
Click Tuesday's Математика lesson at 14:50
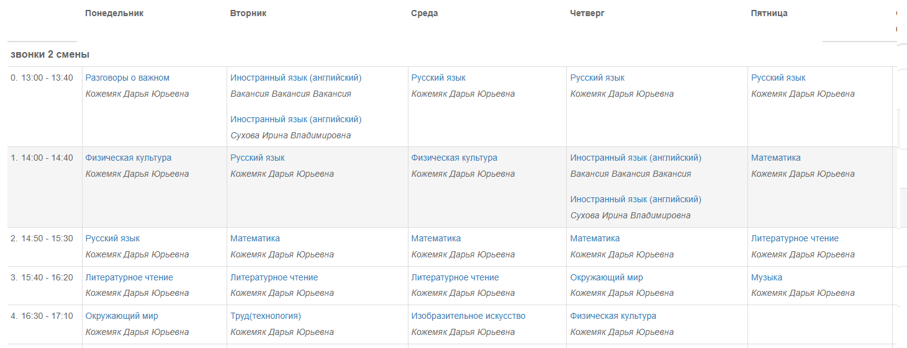pos(255,238)
